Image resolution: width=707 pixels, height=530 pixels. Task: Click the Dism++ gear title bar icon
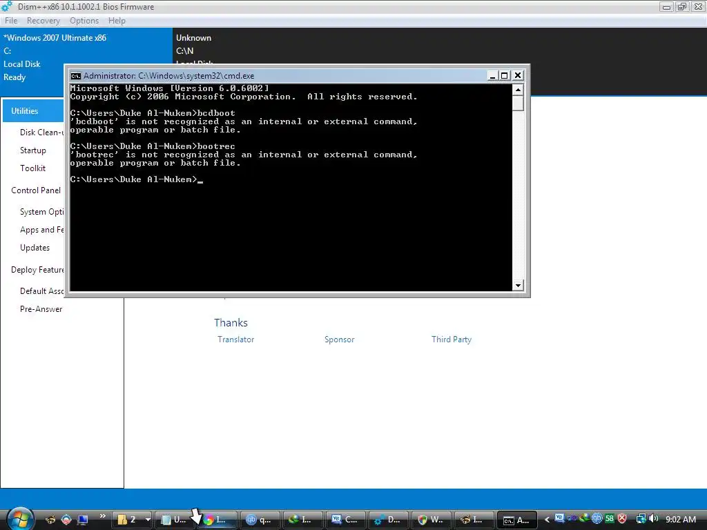tap(7, 6)
